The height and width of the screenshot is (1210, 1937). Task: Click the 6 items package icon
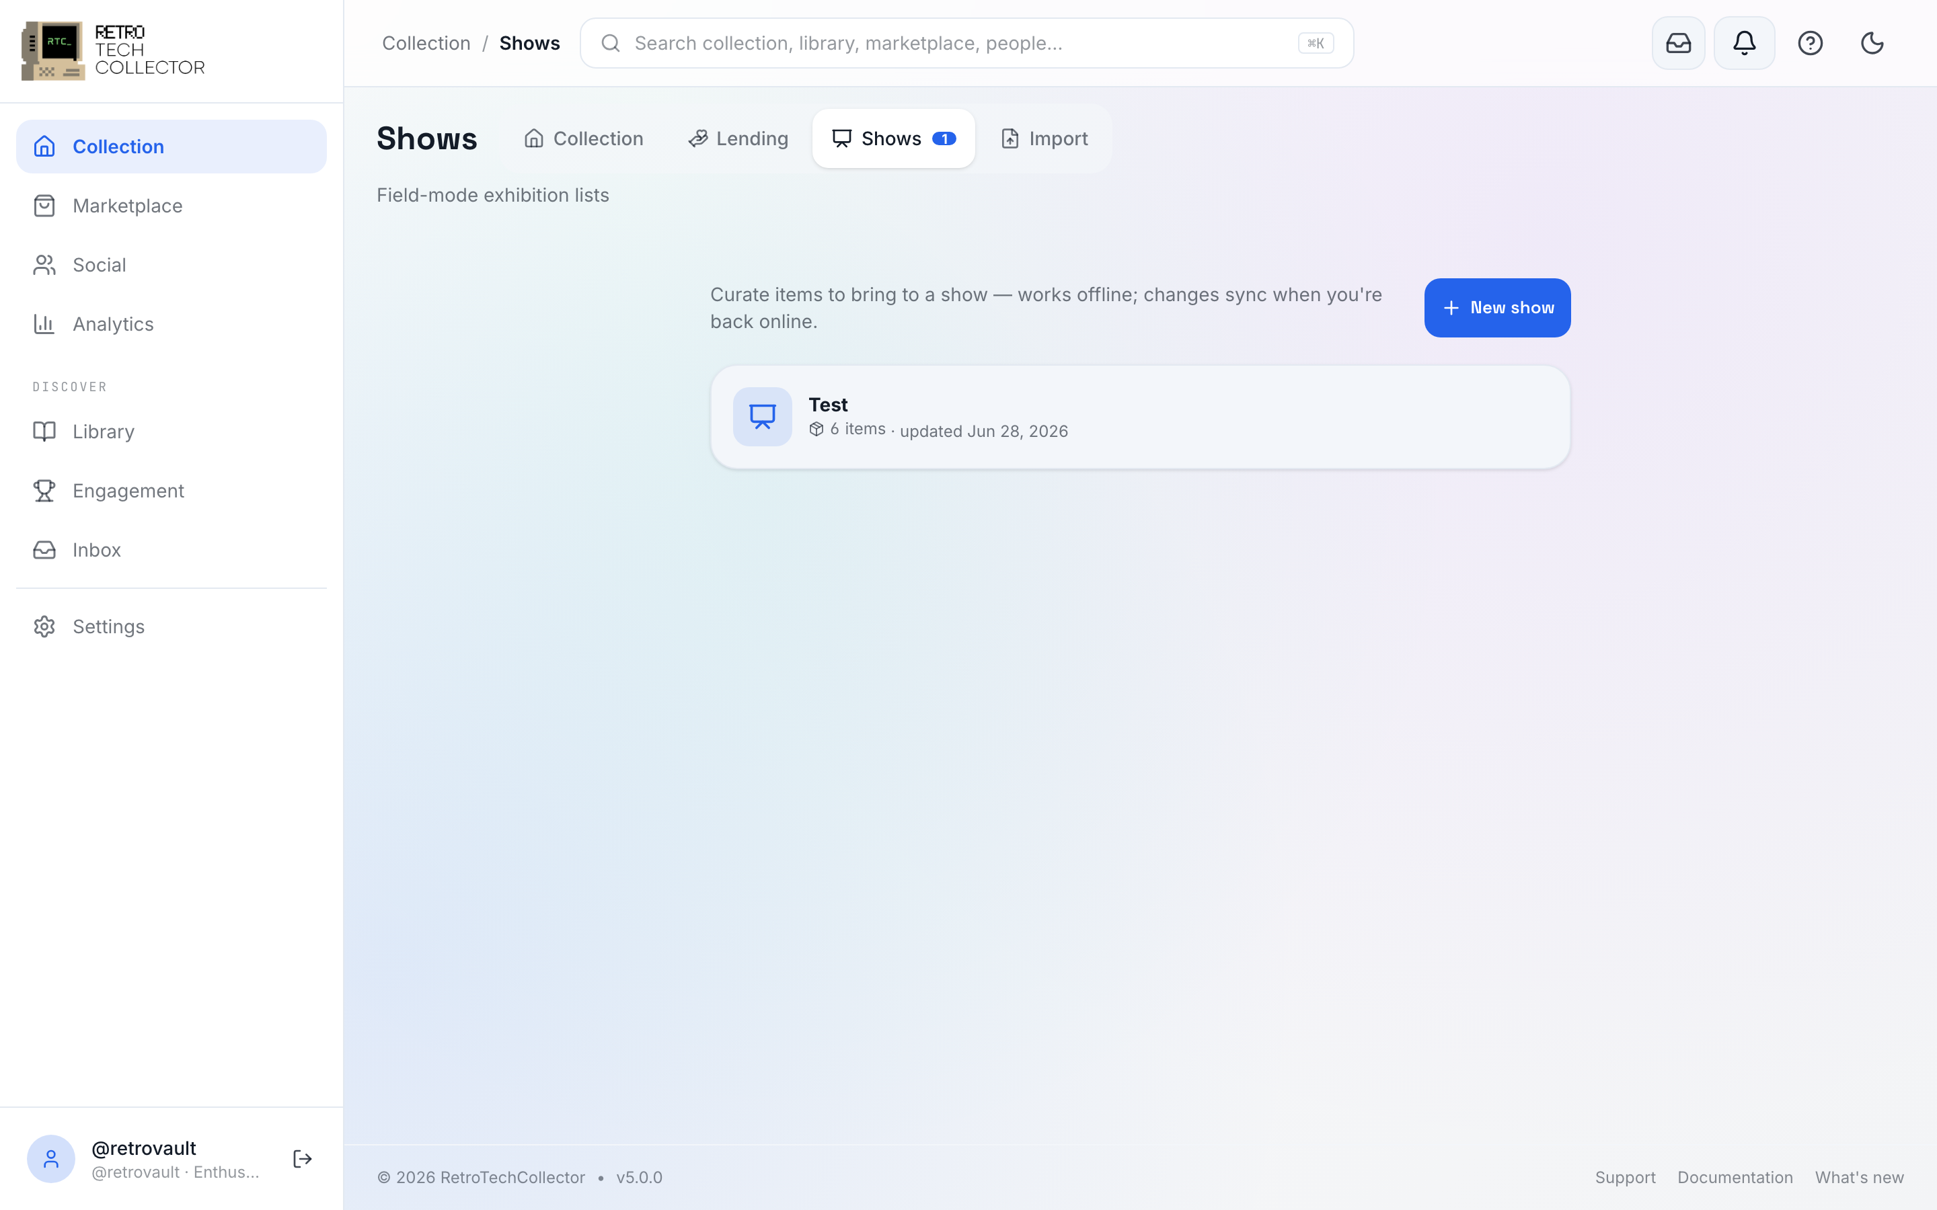[x=816, y=430]
